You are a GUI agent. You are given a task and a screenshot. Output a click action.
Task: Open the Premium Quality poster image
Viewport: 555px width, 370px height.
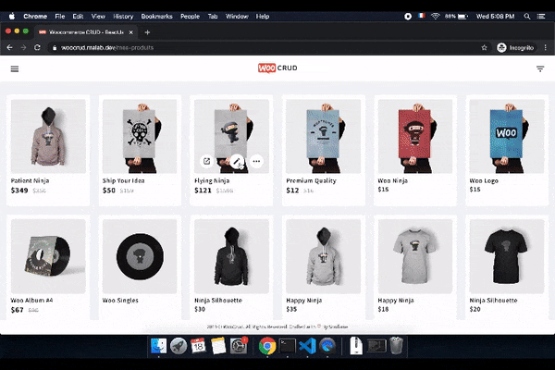tap(323, 136)
